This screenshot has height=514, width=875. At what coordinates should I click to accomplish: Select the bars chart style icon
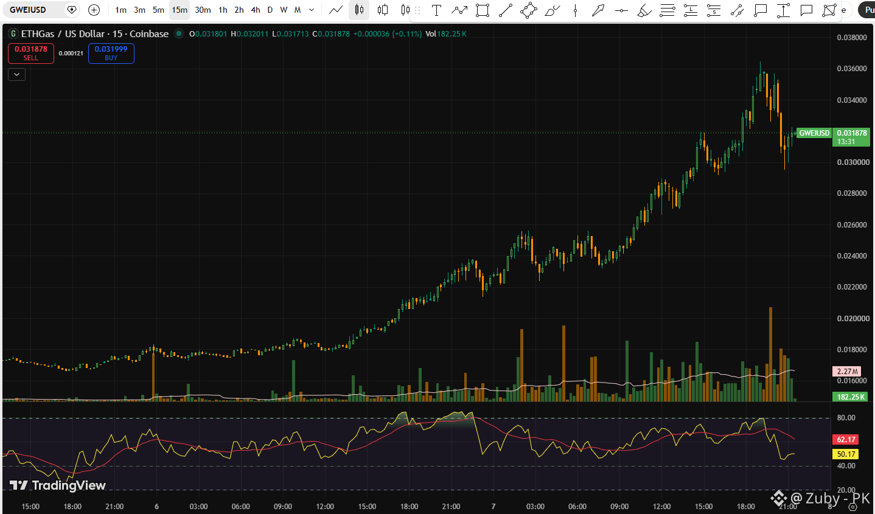coord(405,10)
